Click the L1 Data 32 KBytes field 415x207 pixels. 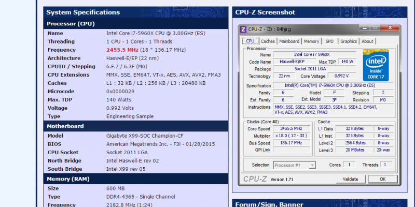pos(354,128)
